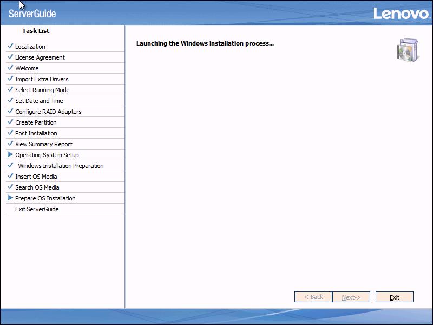Click the checkmark next to License Agreement
The image size is (433, 325).
pos(10,57)
